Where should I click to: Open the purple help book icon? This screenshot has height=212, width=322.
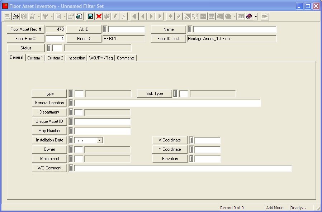pyautogui.click(x=249, y=16)
